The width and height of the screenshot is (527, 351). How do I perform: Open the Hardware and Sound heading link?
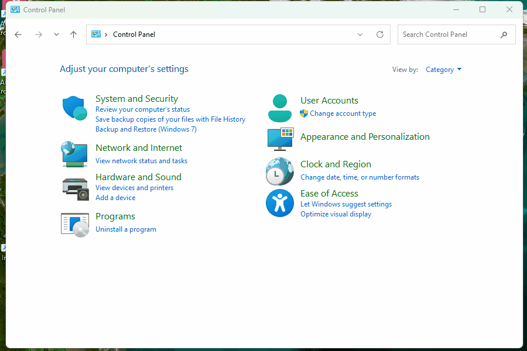point(138,177)
